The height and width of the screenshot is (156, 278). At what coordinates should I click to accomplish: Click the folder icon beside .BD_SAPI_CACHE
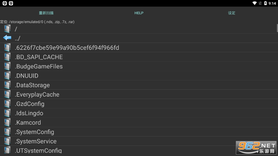7,57
